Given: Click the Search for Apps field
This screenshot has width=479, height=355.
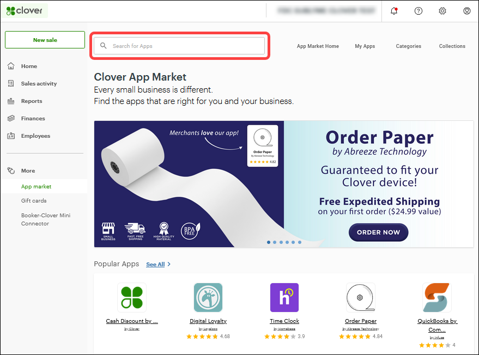Looking at the screenshot, I should tap(180, 46).
